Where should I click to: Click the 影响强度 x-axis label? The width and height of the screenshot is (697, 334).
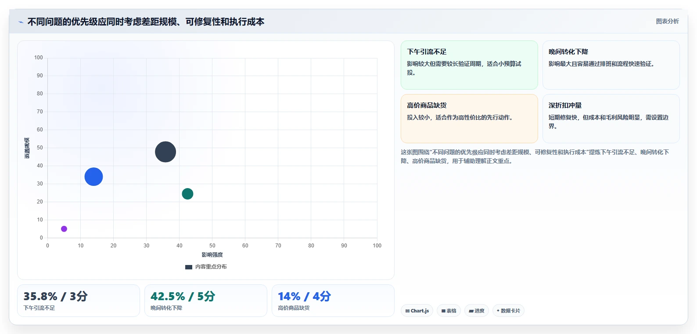212,255
